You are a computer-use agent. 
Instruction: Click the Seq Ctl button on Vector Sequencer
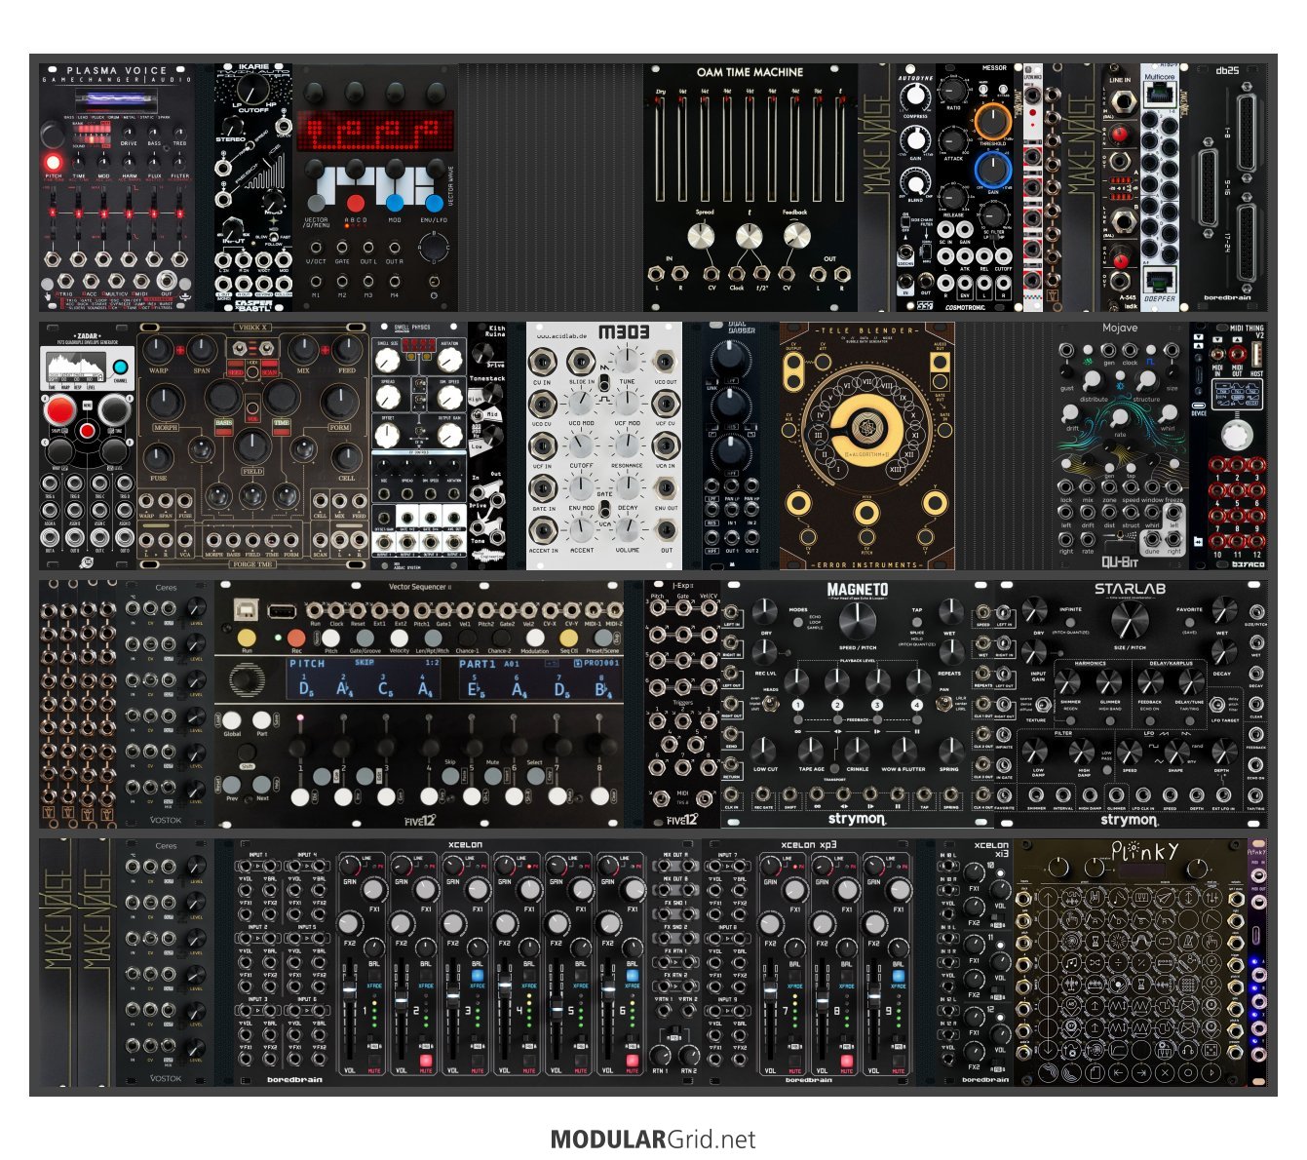click(x=568, y=637)
